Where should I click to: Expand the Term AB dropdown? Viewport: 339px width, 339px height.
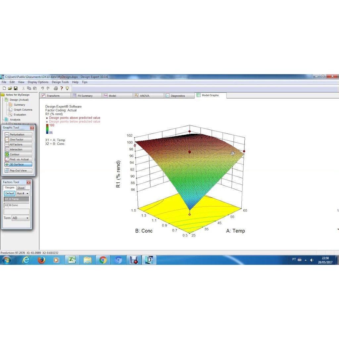[21, 218]
